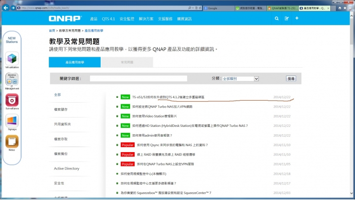Click the browser address bar URL

point(45,8)
